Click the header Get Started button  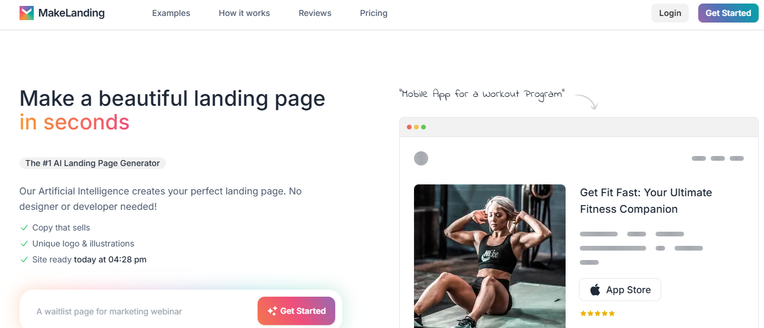(728, 13)
